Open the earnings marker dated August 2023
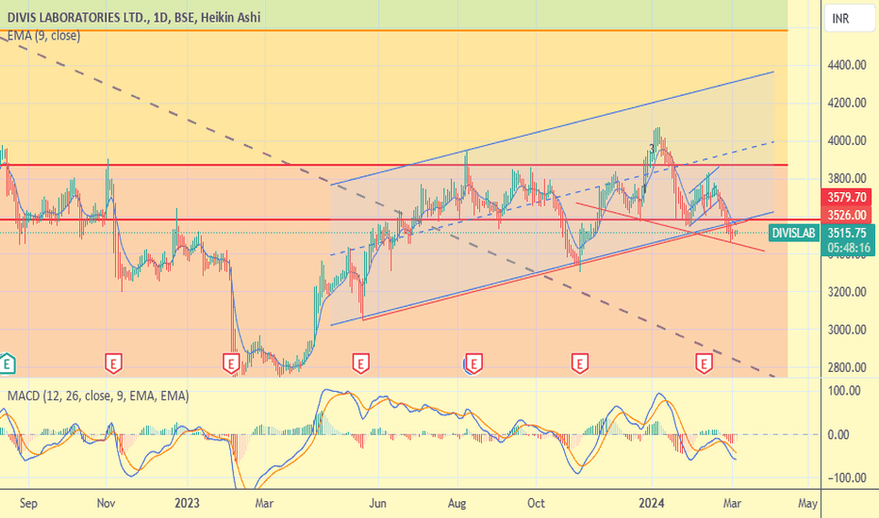Image resolution: width=879 pixels, height=518 pixels. point(473,364)
